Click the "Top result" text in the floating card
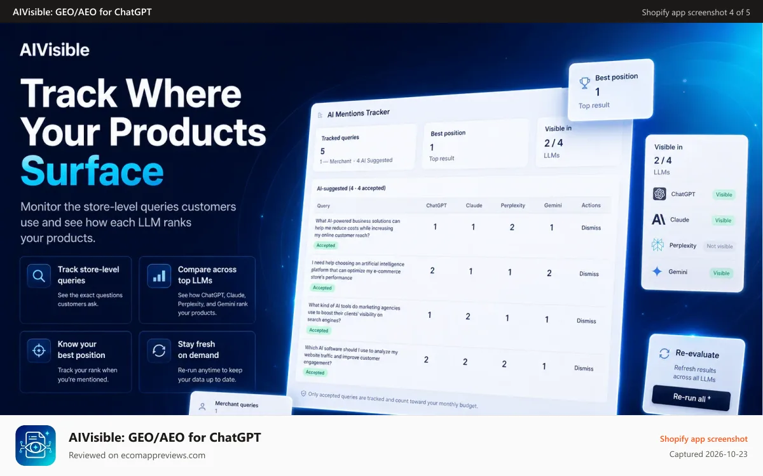Viewport: 763px width, 476px height. point(594,105)
